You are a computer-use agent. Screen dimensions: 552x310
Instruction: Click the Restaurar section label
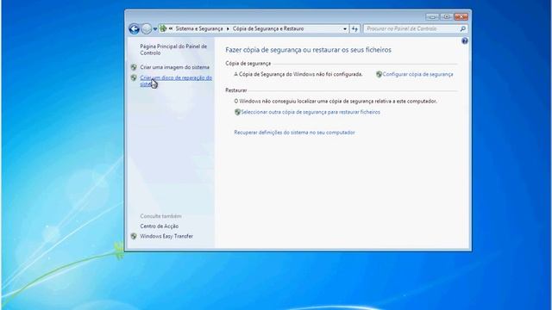click(x=236, y=90)
